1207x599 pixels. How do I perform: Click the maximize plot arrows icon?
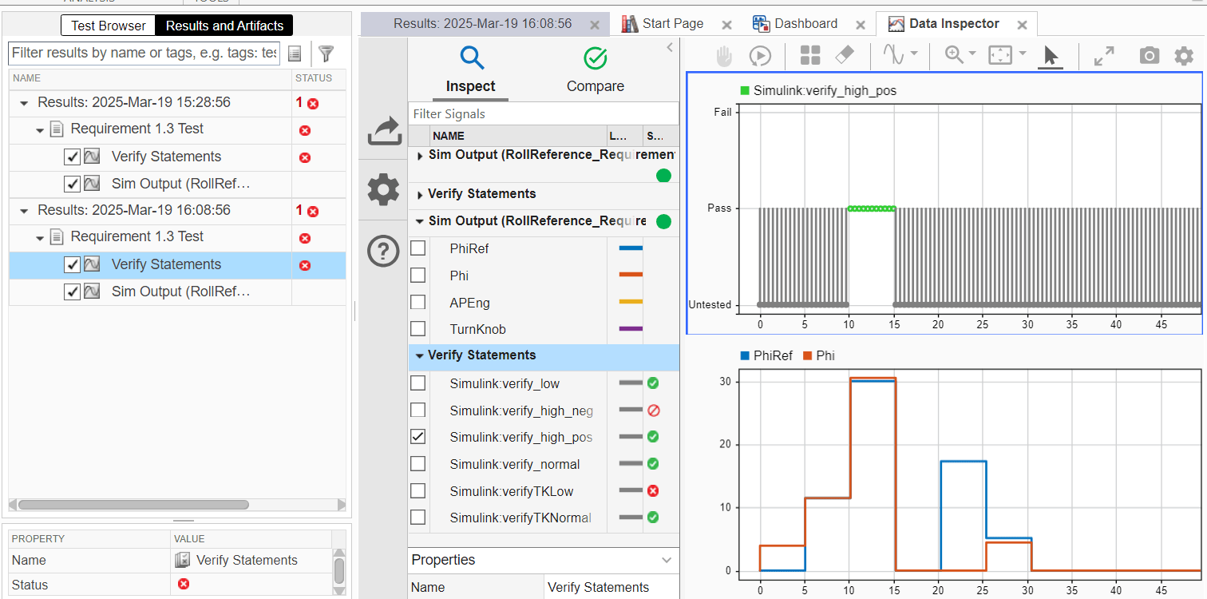[x=1104, y=55]
